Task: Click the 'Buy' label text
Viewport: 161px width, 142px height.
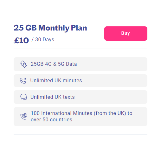Action: click(x=126, y=33)
